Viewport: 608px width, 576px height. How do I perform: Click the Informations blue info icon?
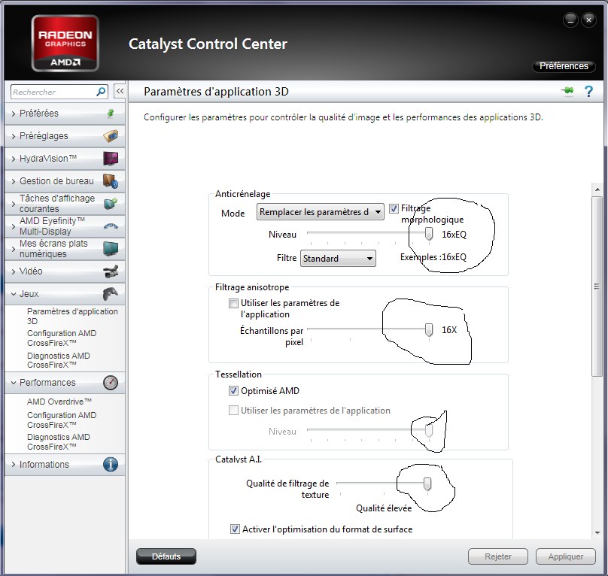click(x=111, y=465)
